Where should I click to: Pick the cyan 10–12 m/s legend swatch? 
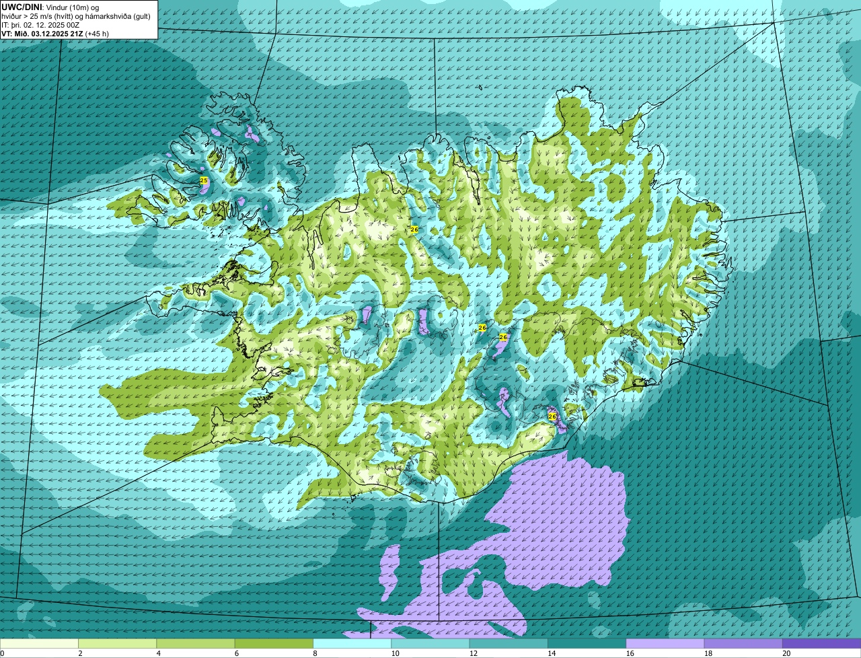(430, 644)
